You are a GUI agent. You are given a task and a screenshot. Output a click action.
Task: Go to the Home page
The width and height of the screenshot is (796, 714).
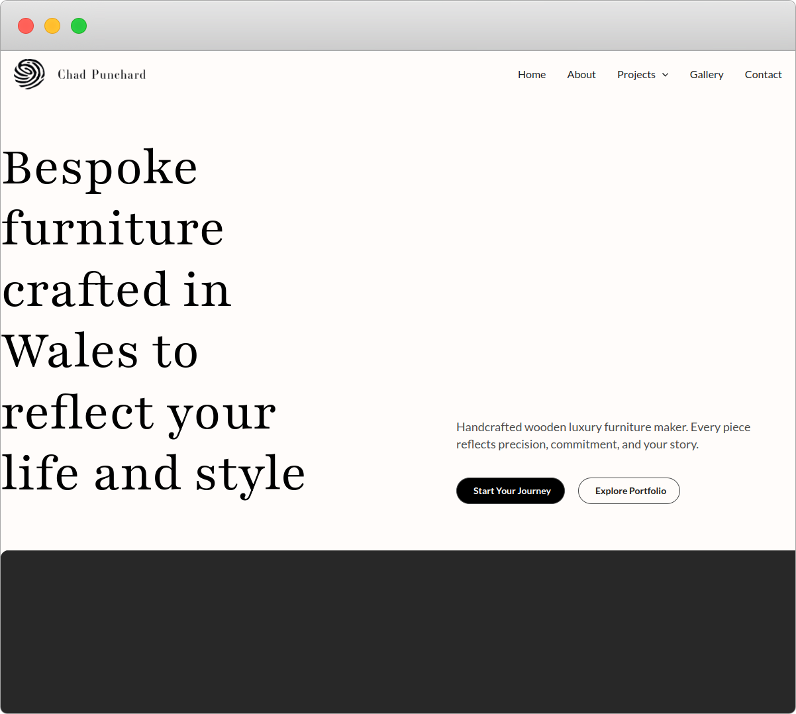tap(532, 75)
